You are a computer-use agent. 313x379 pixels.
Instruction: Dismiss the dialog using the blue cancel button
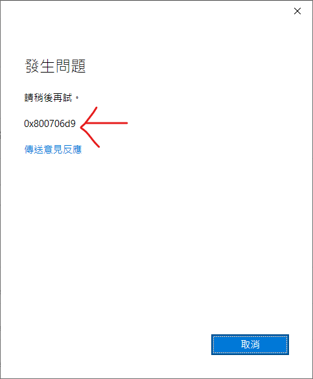250,345
